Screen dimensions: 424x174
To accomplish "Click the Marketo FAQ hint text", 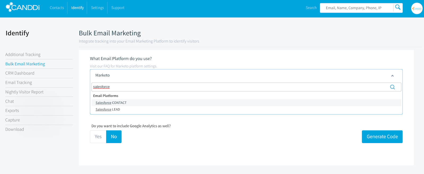I will [x=123, y=66].
